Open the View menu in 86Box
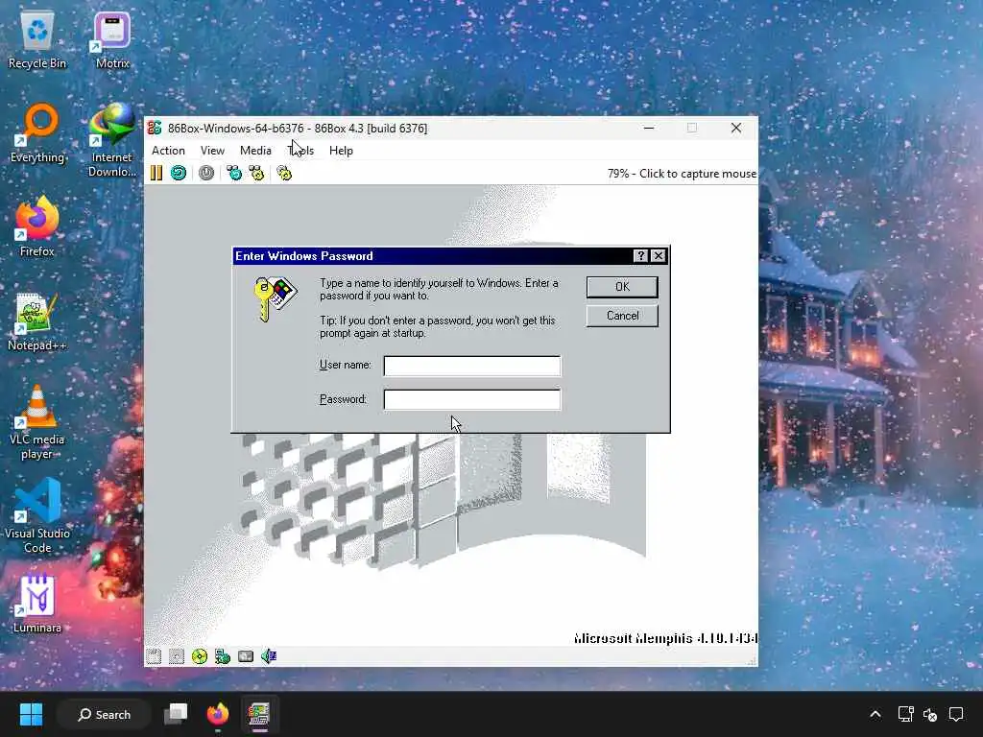 (212, 151)
